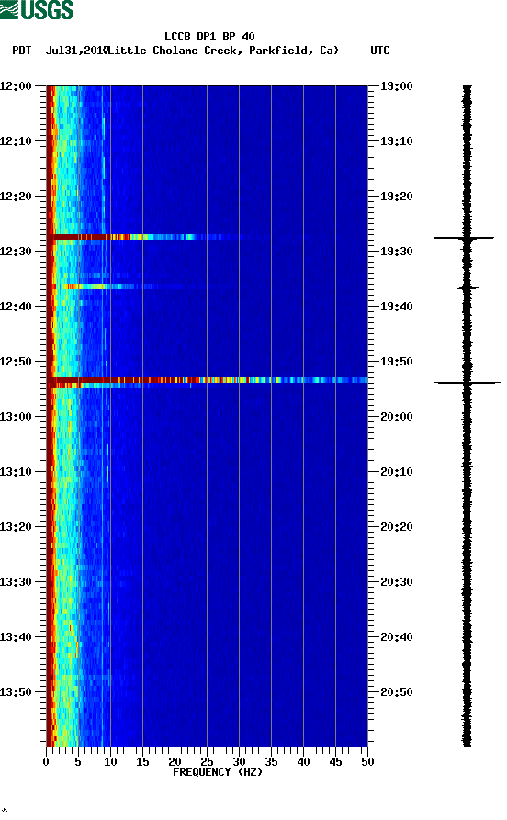507x820 pixels.
Task: Click the FREQUENCY (HZ) axis label
Action: [217, 772]
